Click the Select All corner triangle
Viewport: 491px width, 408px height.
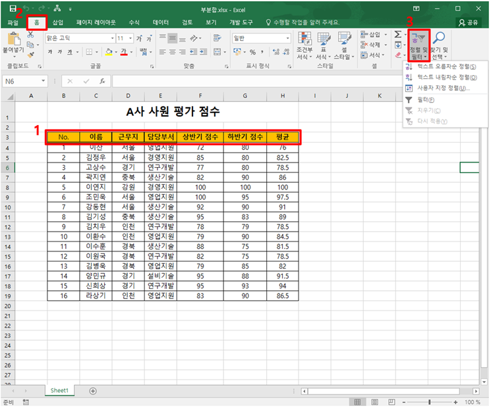tap(11, 97)
